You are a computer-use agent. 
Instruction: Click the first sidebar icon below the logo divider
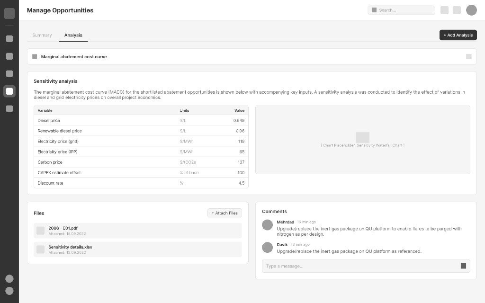point(9,39)
